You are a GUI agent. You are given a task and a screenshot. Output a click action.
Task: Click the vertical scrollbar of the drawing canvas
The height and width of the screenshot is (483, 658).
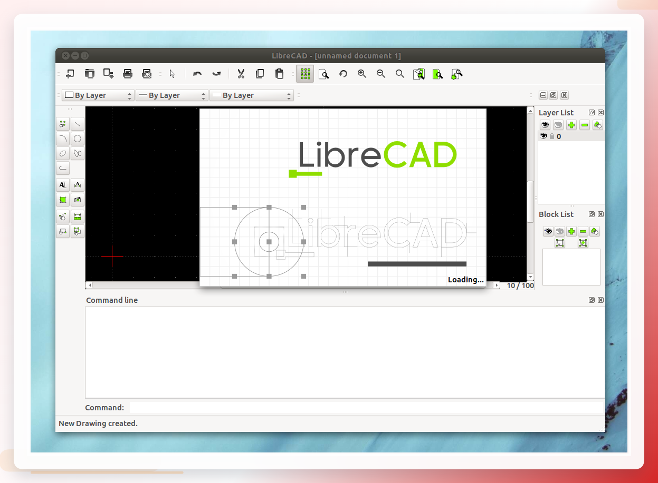point(530,194)
